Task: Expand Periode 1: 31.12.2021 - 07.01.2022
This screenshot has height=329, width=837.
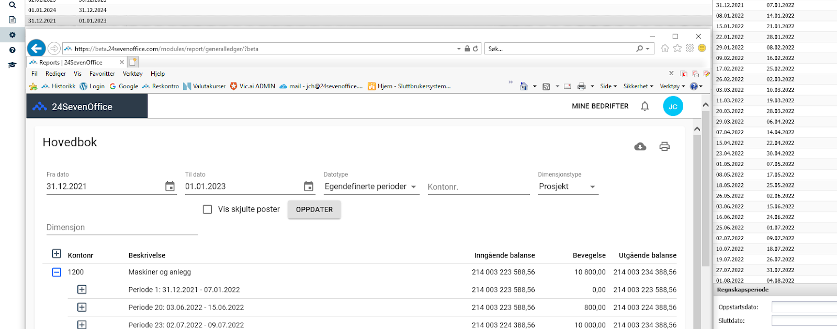Action: 82,289
